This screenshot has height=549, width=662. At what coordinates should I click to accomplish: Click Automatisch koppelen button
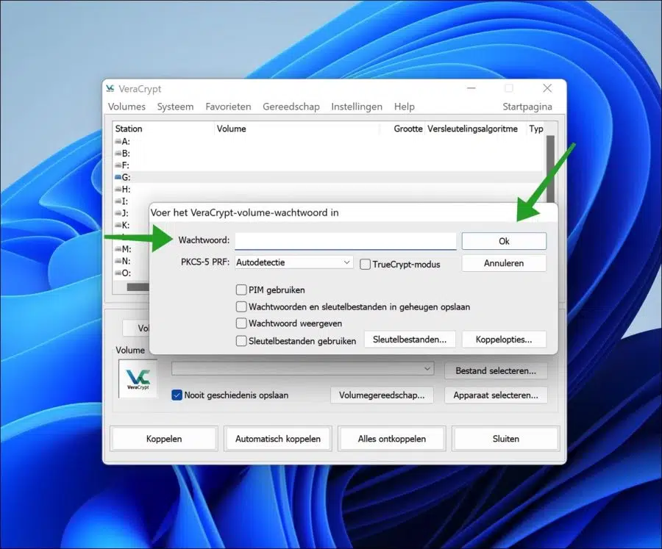coord(278,439)
